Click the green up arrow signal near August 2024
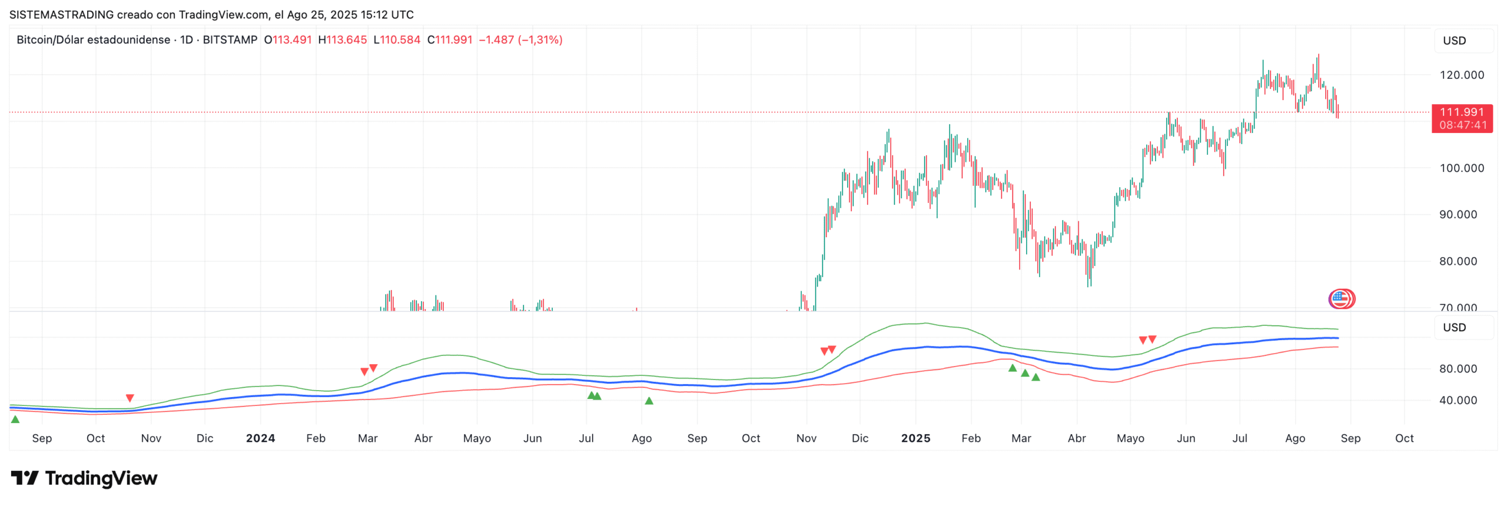This screenshot has width=1507, height=506. click(x=649, y=401)
